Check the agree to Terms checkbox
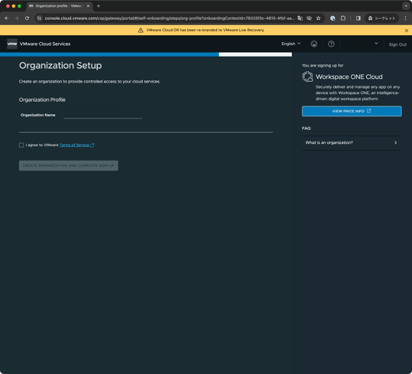 tap(22, 145)
